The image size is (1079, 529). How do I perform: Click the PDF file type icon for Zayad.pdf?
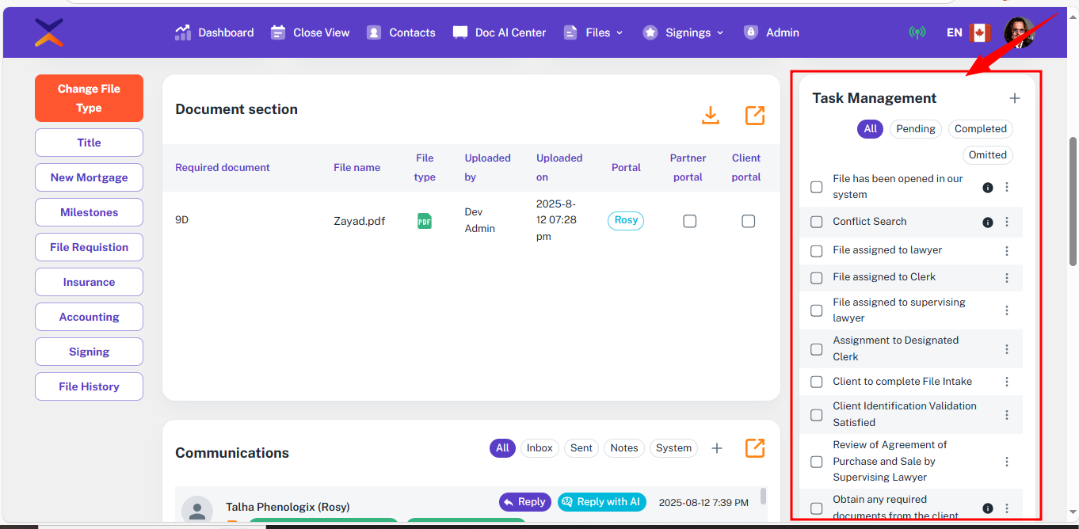(x=425, y=222)
